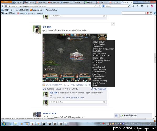The image size is (157, 131).
Task: Open the Video Tools dropdown
Action: [39, 13]
